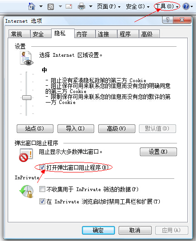Open the 工具(O) menu
Screen dimensions: 196x241
[x=167, y=6]
